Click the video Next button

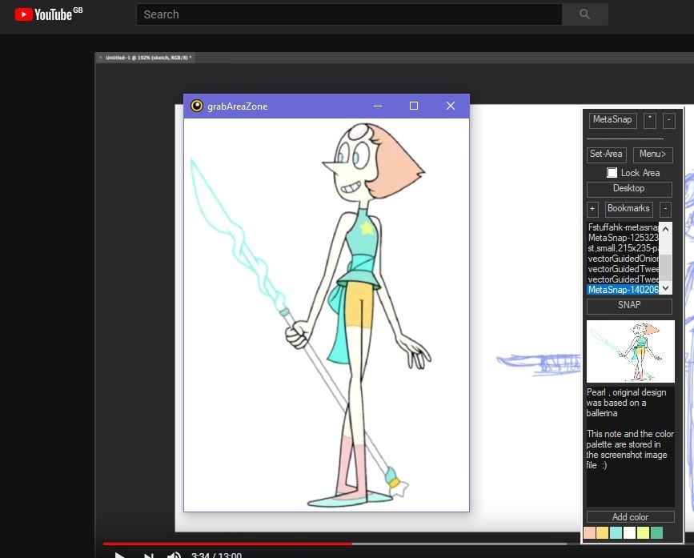[148, 555]
